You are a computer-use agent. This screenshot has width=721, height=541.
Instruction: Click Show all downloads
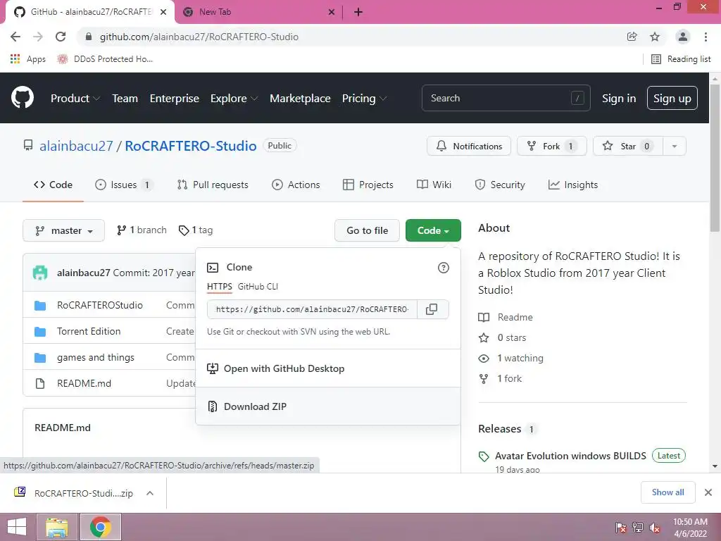click(x=667, y=492)
